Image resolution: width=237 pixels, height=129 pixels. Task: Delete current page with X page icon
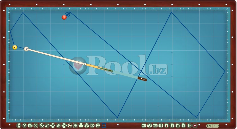tap(178, 125)
